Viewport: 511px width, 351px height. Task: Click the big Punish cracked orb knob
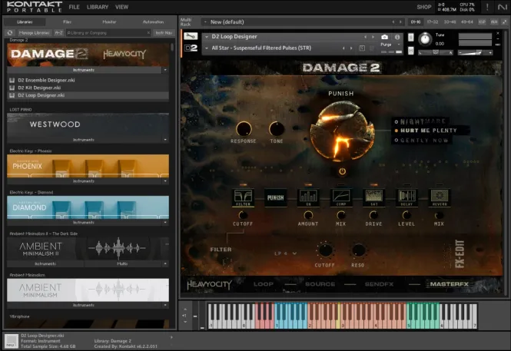click(x=341, y=131)
